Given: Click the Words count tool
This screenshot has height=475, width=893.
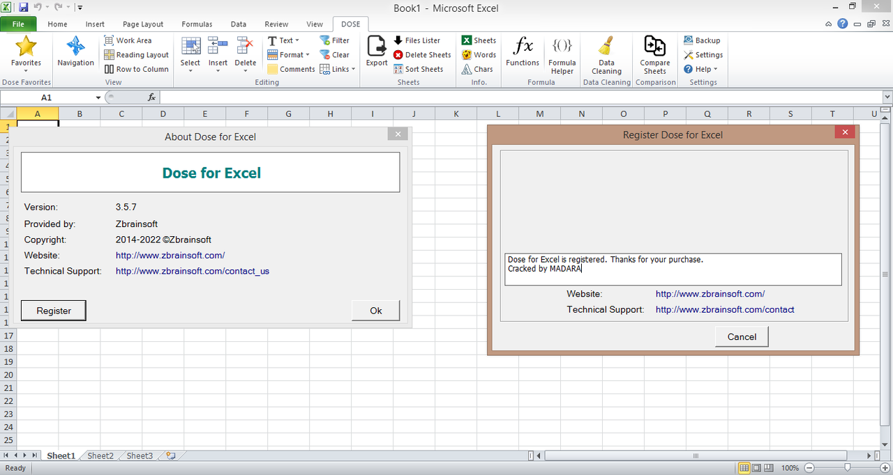Looking at the screenshot, I should tap(479, 55).
